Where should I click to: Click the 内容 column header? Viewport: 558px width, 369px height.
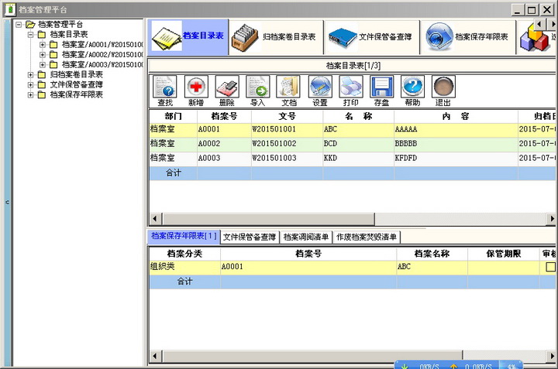456,117
